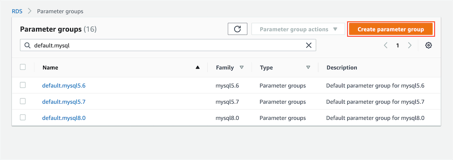The height and width of the screenshot is (160, 453).
Task: Click the refresh parameter groups icon
Action: tap(237, 29)
